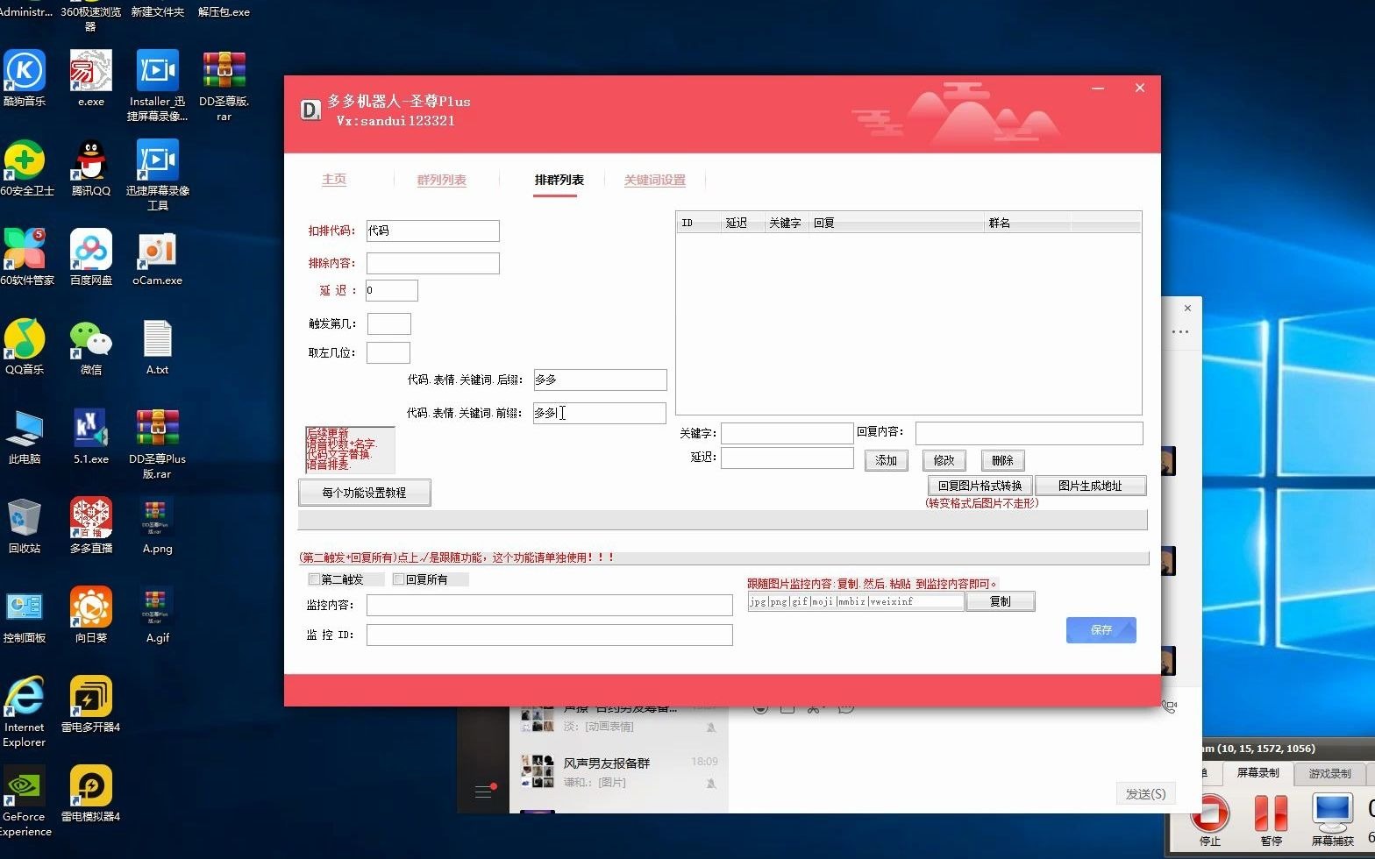Viewport: 1375px width, 859px height.
Task: Open the DD圣尊版.rar archive icon
Action: pos(224,85)
